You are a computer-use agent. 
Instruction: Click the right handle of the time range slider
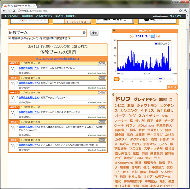coord(163,79)
